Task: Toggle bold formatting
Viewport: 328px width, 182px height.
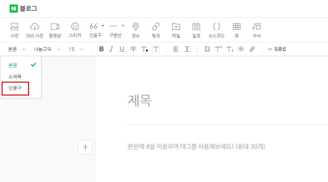Action: click(x=101, y=49)
